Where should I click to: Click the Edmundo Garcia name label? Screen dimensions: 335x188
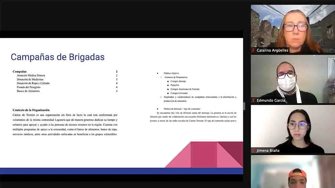(x=271, y=100)
